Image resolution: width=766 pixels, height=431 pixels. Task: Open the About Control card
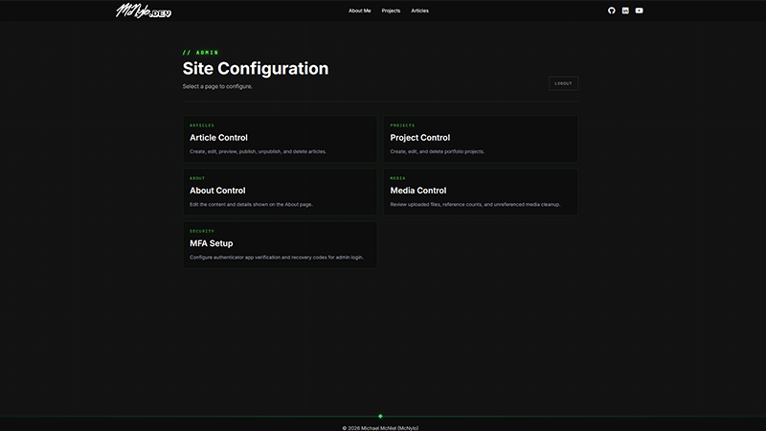point(280,193)
